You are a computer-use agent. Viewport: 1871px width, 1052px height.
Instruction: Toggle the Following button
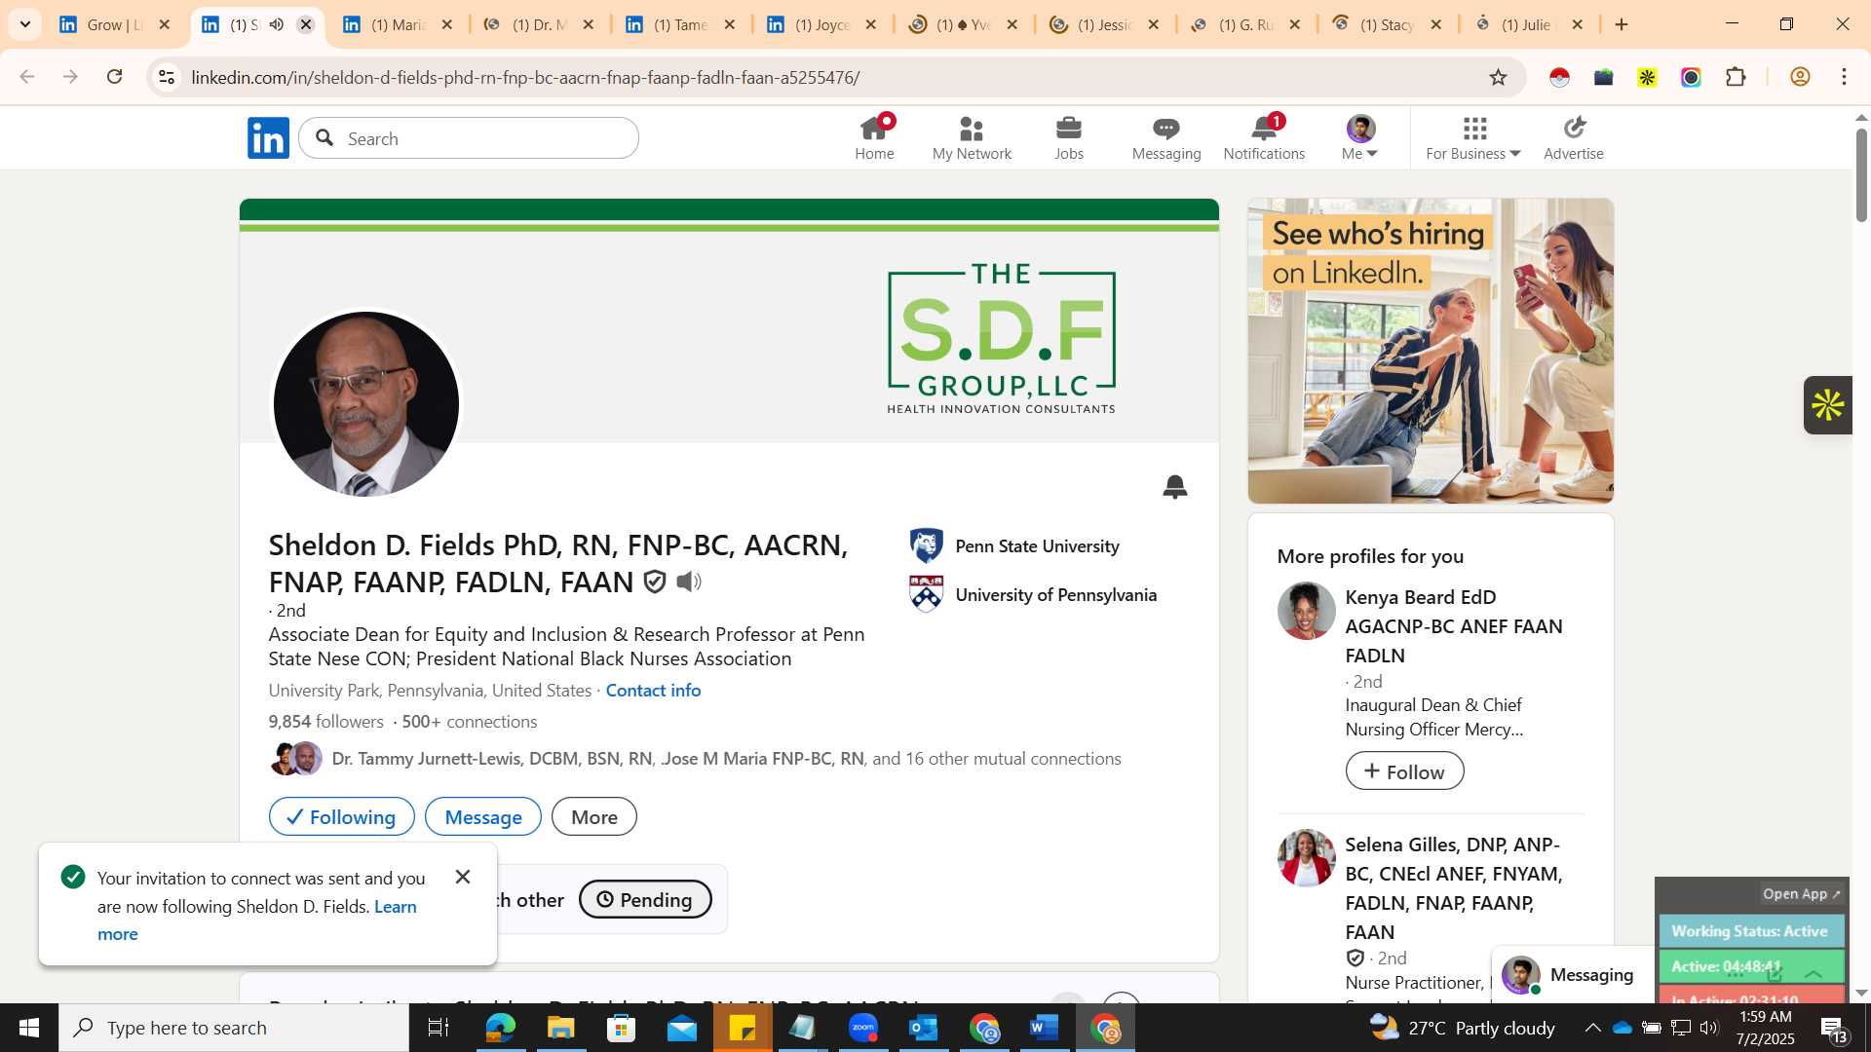[342, 817]
